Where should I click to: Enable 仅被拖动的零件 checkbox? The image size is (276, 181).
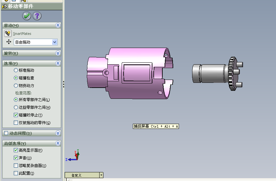coord(16,123)
